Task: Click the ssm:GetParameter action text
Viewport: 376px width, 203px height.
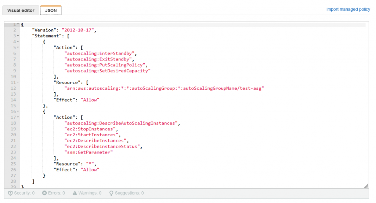Action: coord(88,152)
